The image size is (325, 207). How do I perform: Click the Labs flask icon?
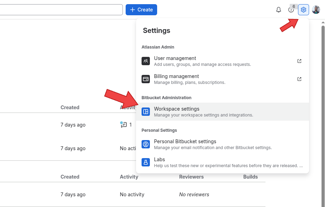click(x=146, y=162)
